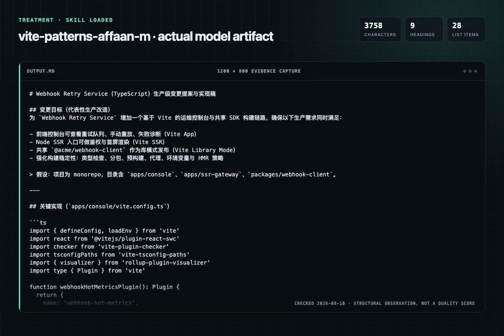Click the 9 headings stat card
The image size is (504, 336).
(424, 29)
